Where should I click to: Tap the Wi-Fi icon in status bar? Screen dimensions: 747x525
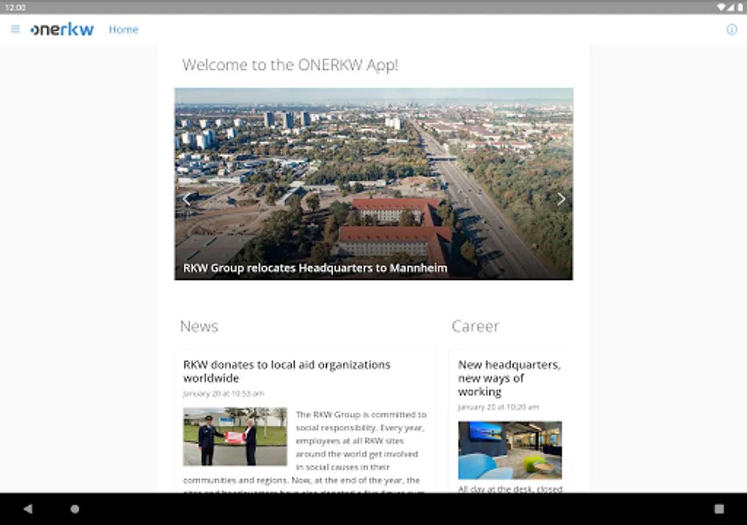coord(722,7)
